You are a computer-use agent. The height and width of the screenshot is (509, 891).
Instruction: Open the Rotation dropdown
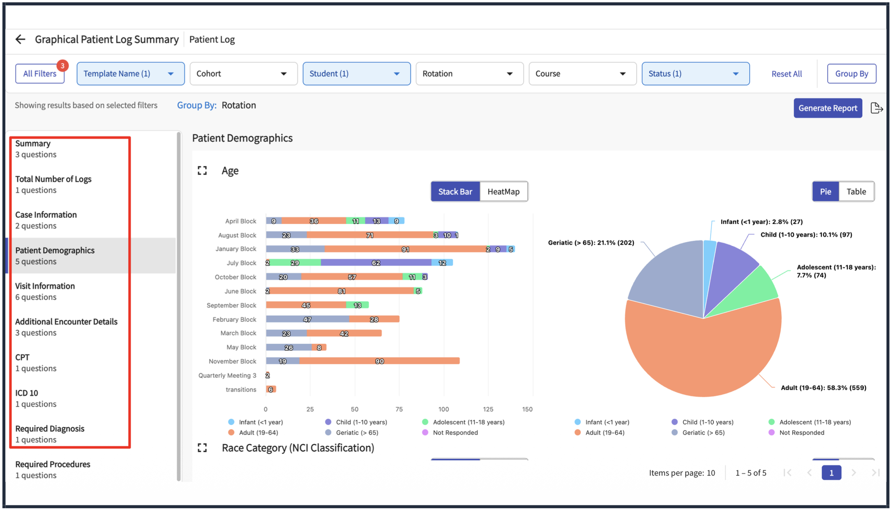tap(470, 74)
